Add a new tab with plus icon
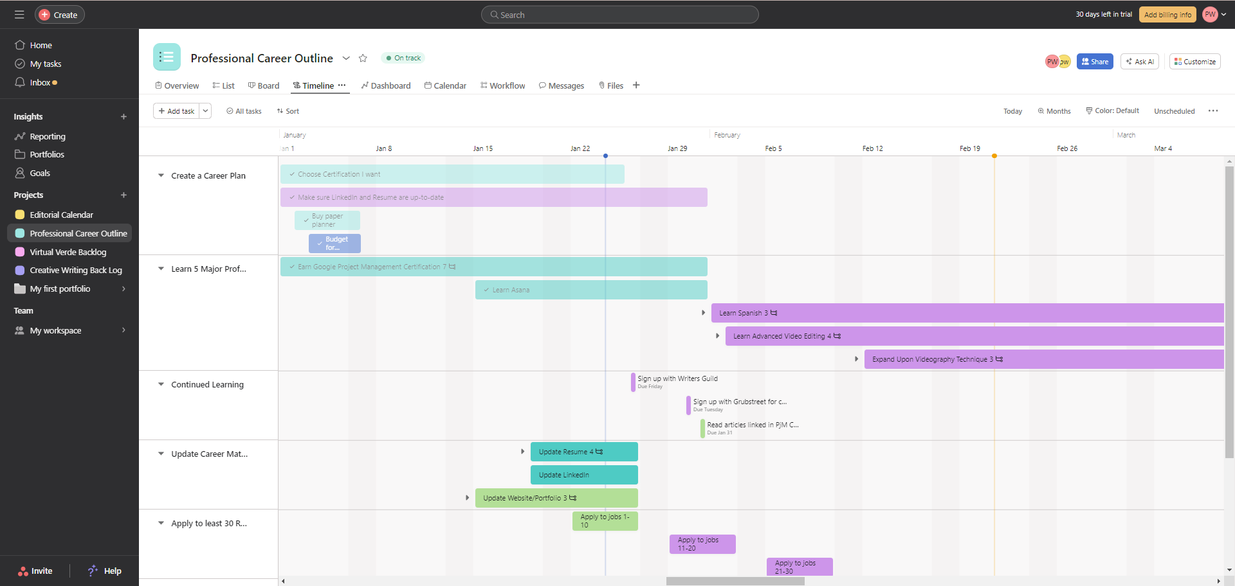 (636, 85)
